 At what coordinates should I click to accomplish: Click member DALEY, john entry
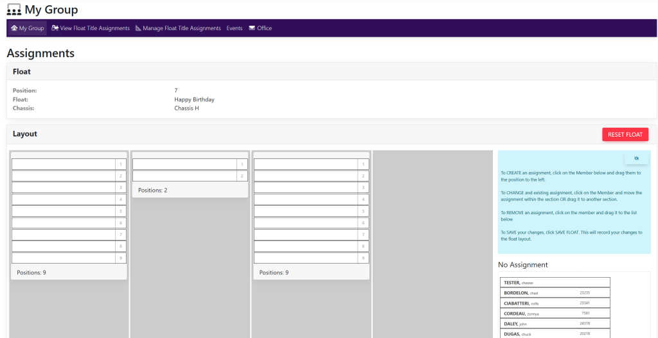(x=554, y=323)
